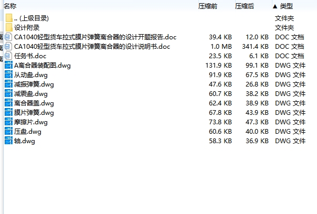The height and width of the screenshot is (214, 317).
Task: Select the file A离合器装配图.dwg
Action: (x=43, y=66)
